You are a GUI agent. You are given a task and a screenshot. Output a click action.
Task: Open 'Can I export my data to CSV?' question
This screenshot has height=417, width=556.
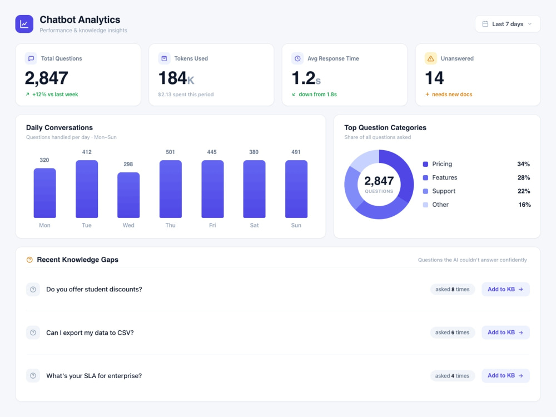point(90,332)
